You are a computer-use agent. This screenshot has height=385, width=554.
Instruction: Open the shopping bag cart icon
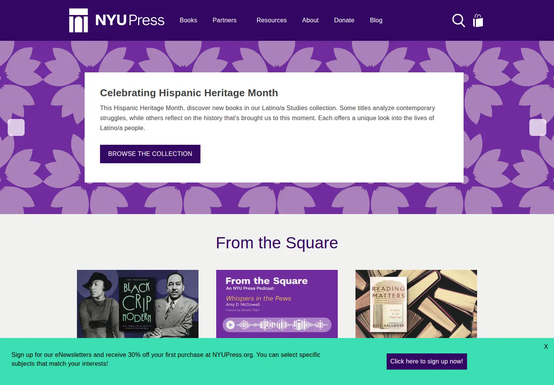coord(478,20)
